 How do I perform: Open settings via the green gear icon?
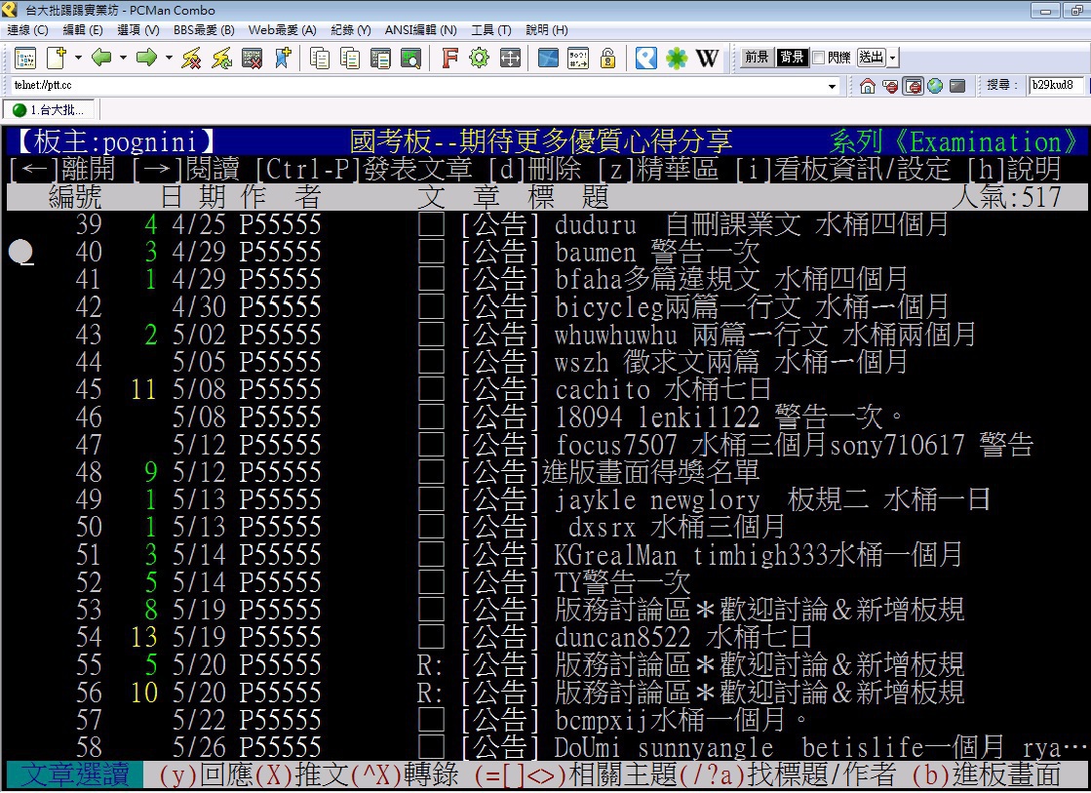(x=480, y=58)
